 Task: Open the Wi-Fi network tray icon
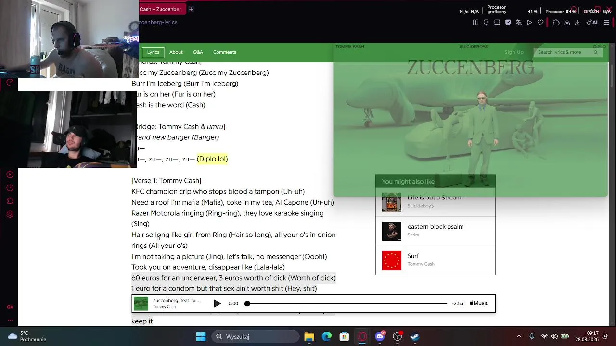tap(544, 336)
